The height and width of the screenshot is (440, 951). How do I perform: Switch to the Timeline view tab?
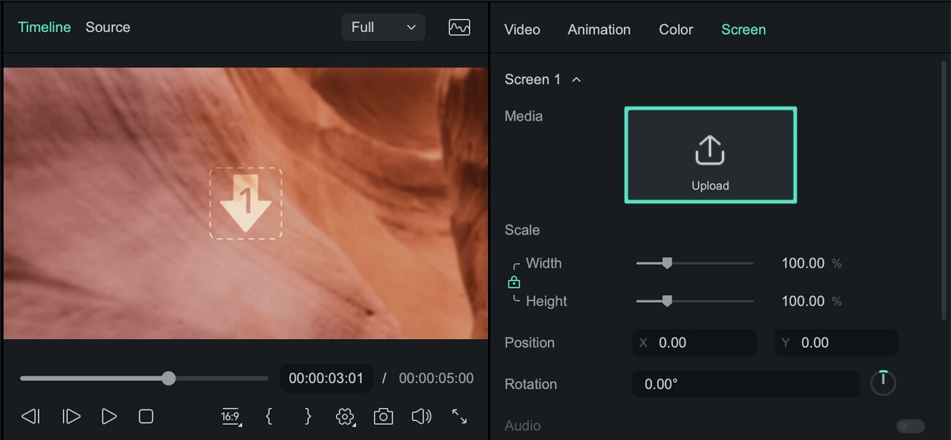pyautogui.click(x=45, y=27)
